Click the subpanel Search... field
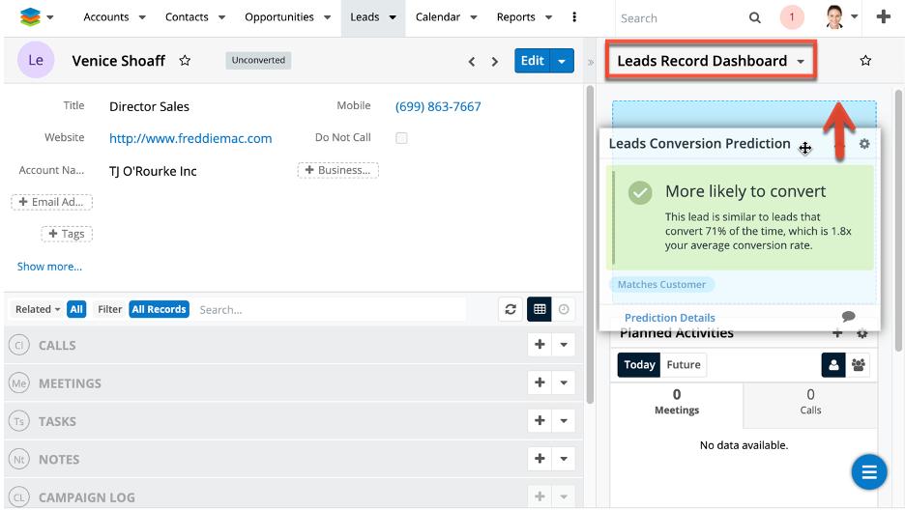This screenshot has height=510, width=905. tap(330, 309)
